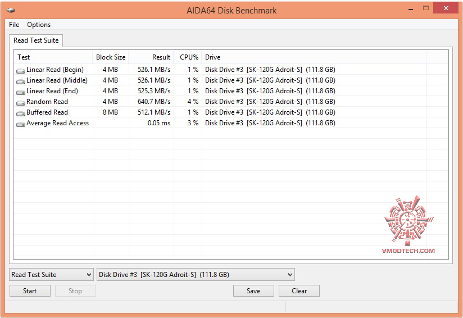Sort by the CPU% column header

tap(188, 57)
